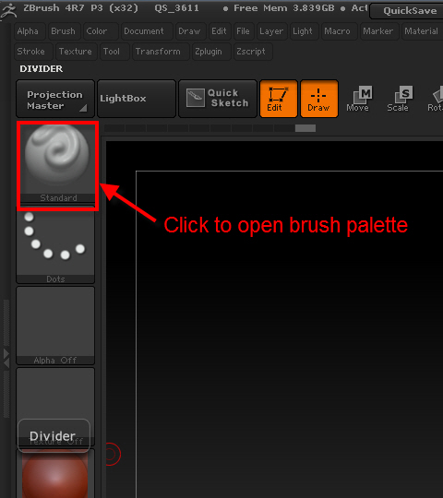Open the Alpha Off selector
443x498 pixels.
(x=55, y=326)
